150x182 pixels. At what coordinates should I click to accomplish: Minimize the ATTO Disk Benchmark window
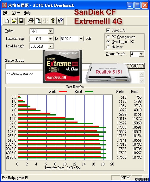[x=130, y=5]
